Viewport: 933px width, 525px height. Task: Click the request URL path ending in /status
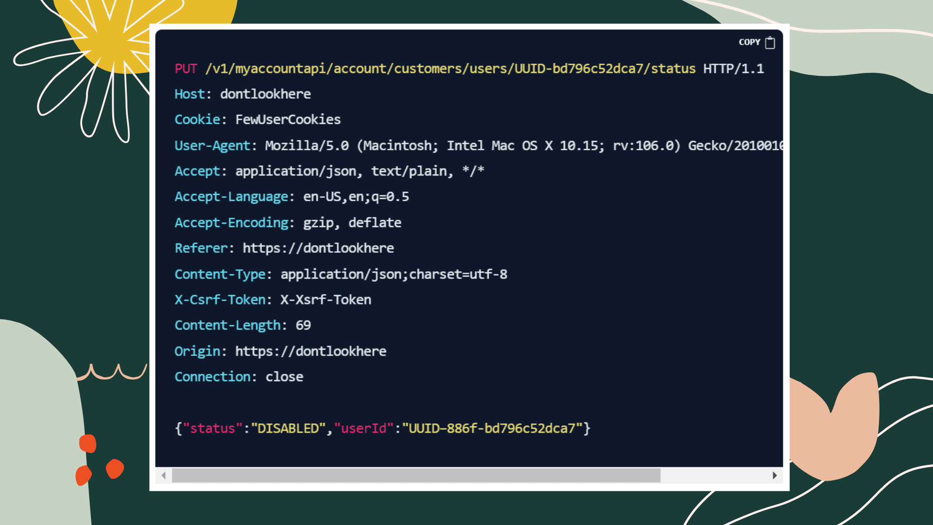click(x=450, y=69)
